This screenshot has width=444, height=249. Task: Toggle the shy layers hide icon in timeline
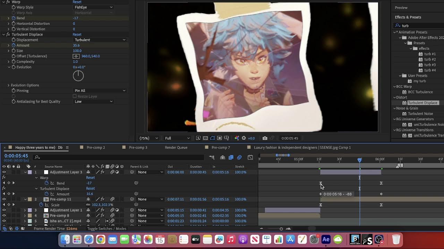(223, 157)
